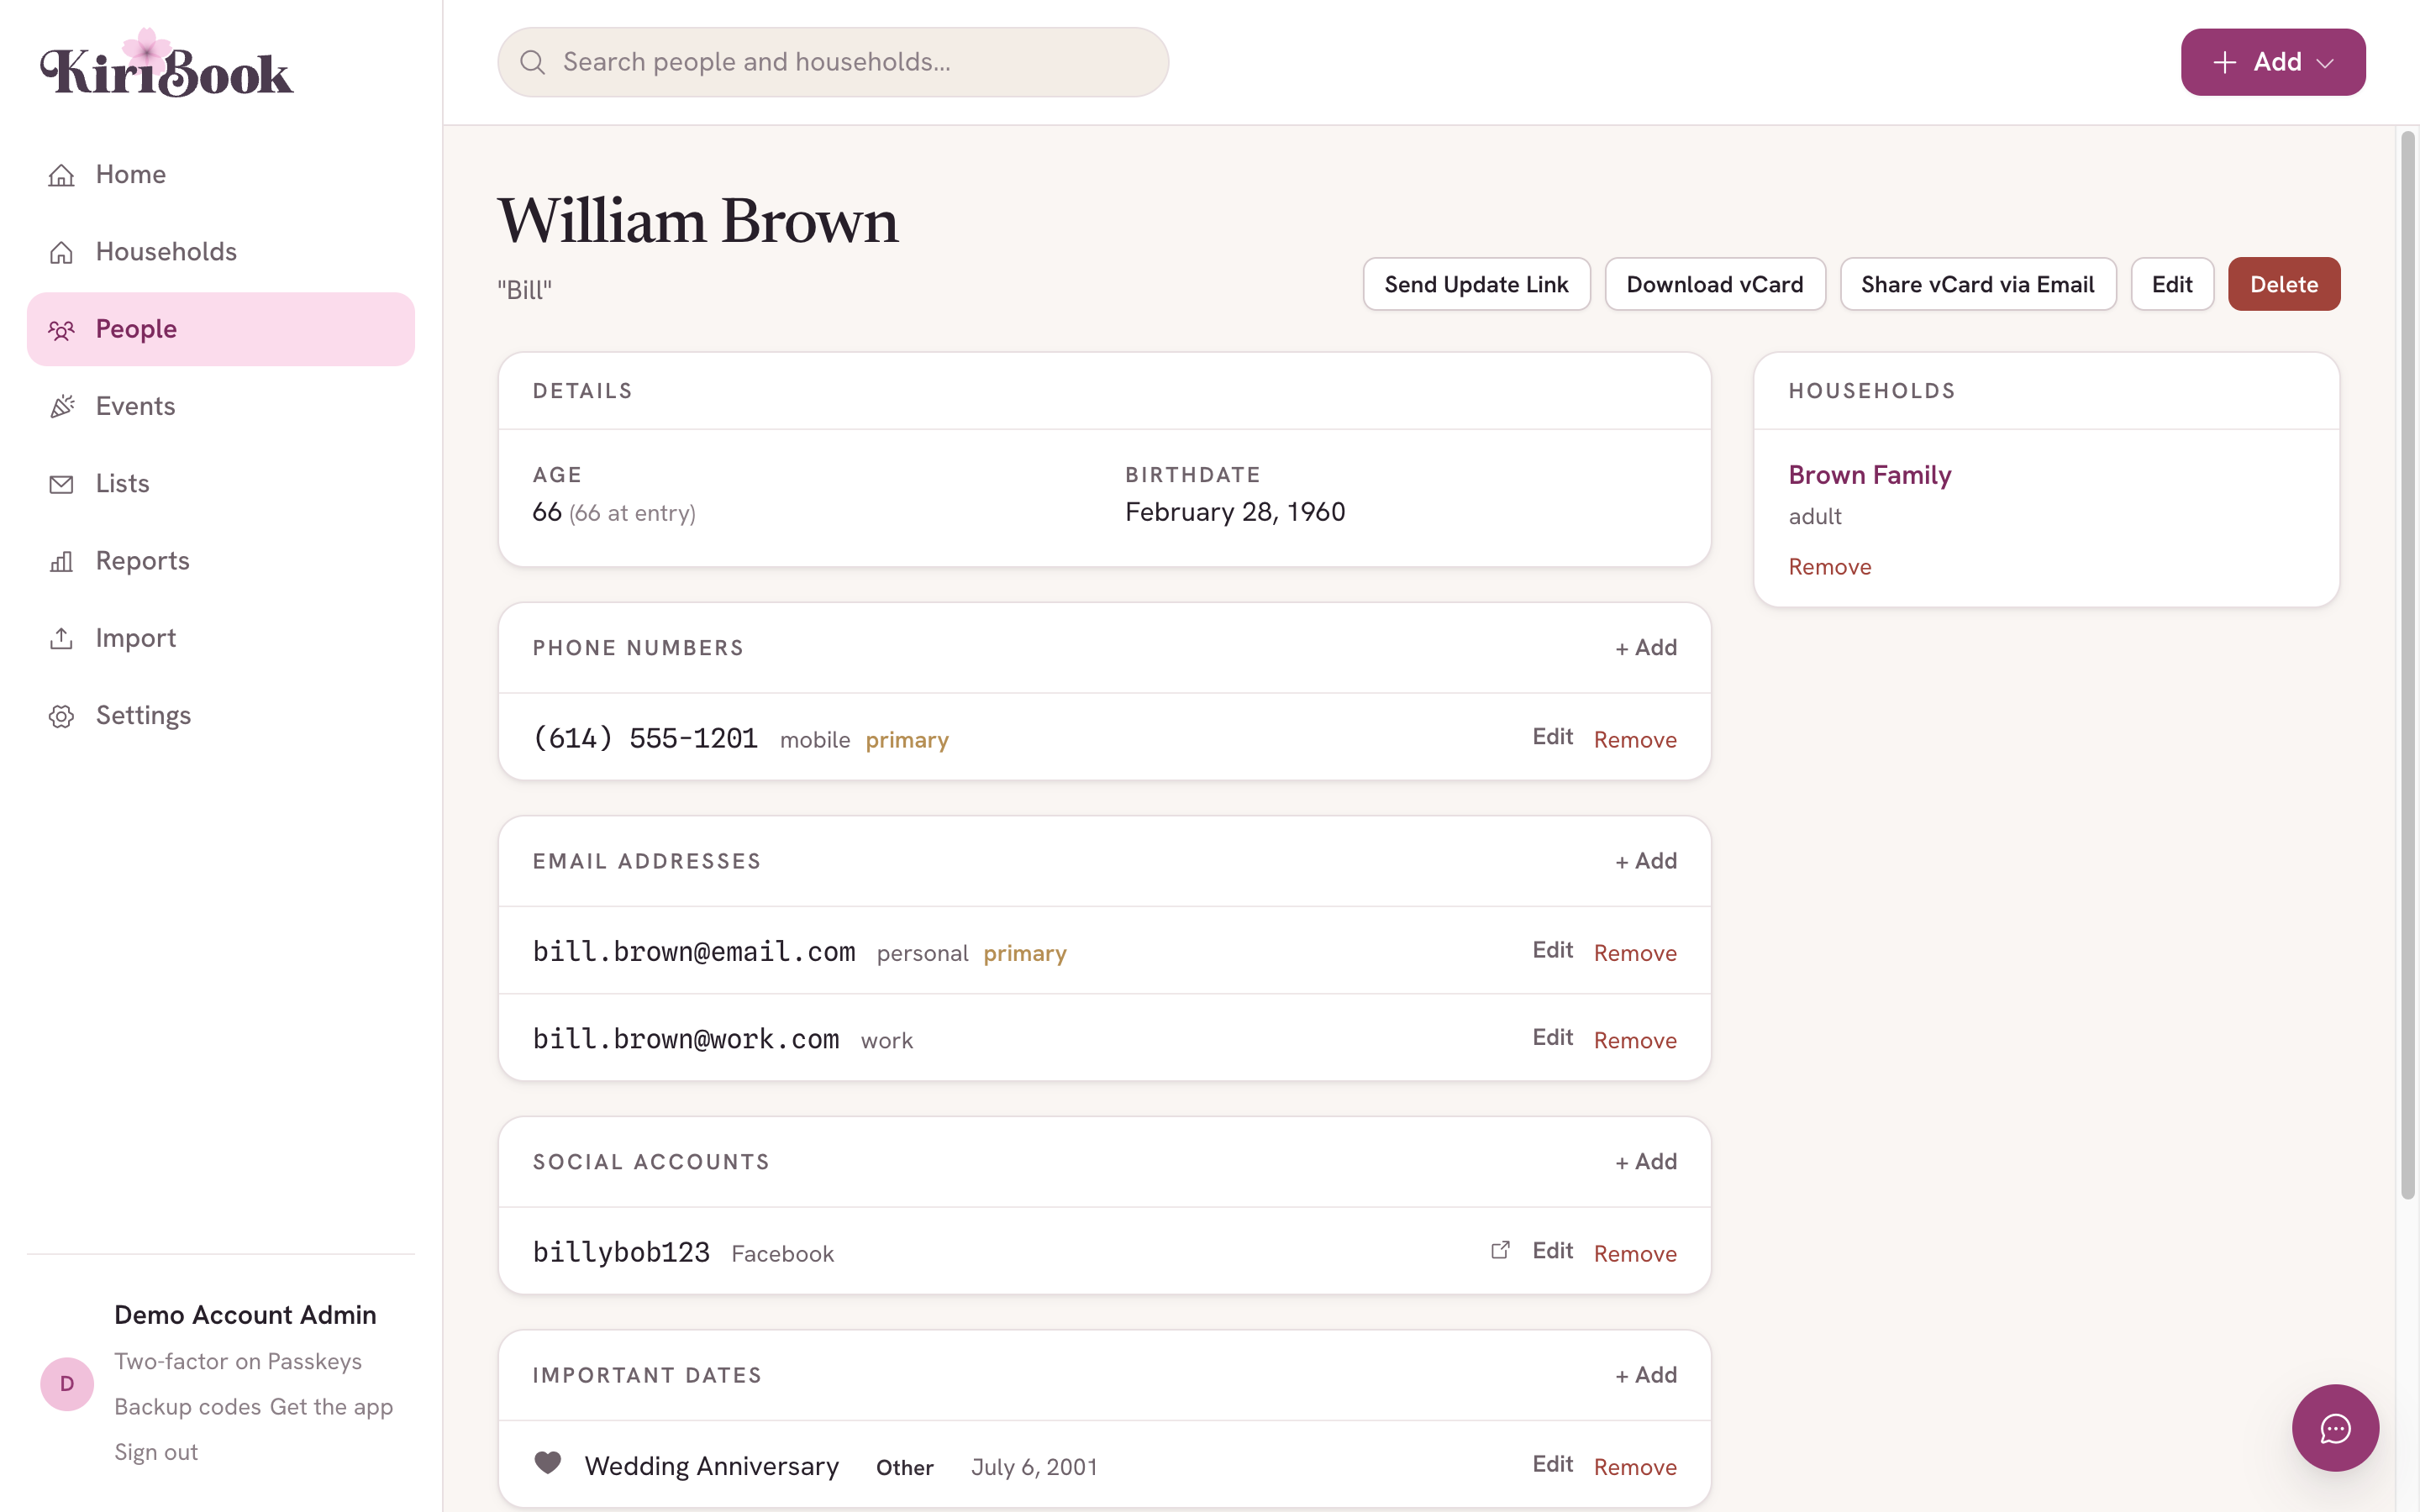Remove the (614) 555-1201 phone number
This screenshot has width=2420, height=1512.
tap(1635, 740)
